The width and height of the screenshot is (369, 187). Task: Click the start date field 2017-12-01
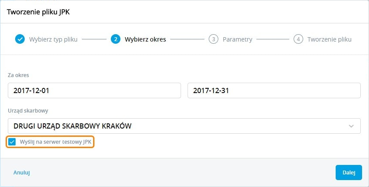94,91
